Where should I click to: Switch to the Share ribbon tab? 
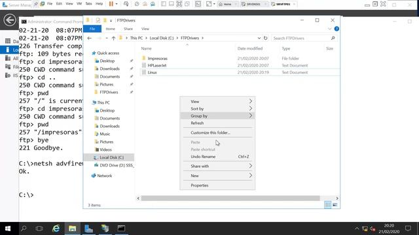point(128,29)
